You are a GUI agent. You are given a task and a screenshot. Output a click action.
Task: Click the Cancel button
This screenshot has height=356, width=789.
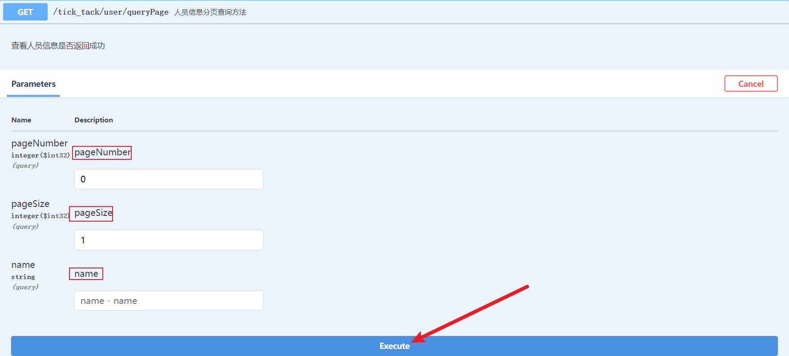pos(751,84)
